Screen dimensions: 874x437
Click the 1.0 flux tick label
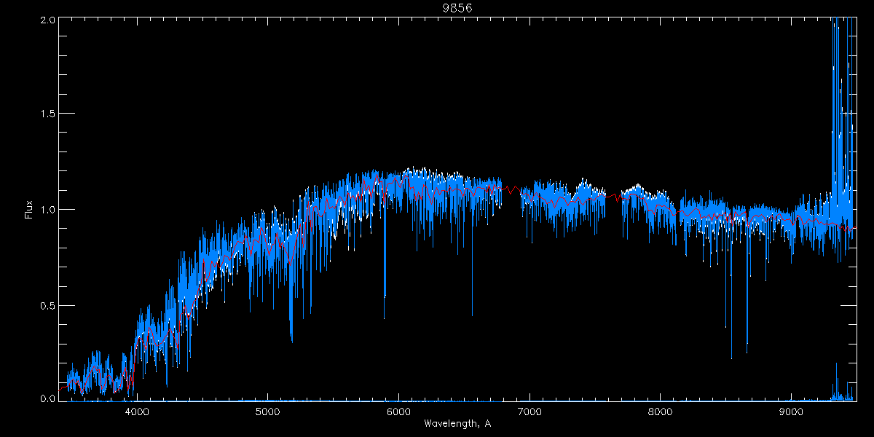[x=47, y=210]
